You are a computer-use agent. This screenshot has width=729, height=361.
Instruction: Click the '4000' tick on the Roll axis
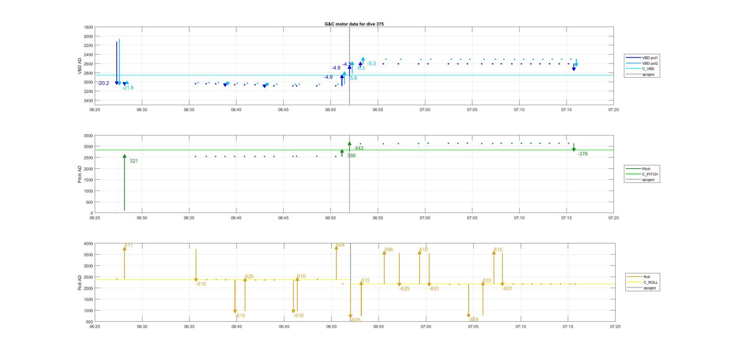[x=89, y=244]
